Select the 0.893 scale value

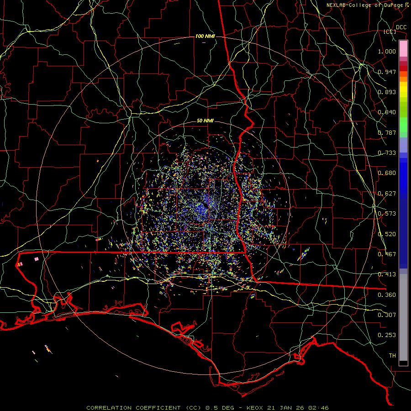387,92
